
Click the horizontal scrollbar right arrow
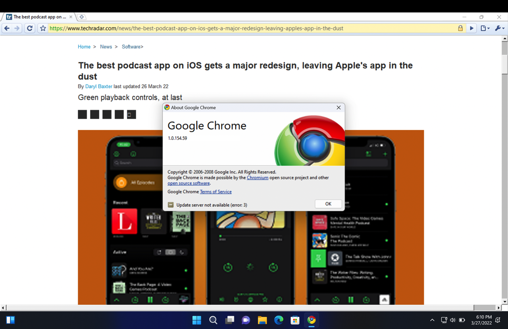click(x=499, y=308)
